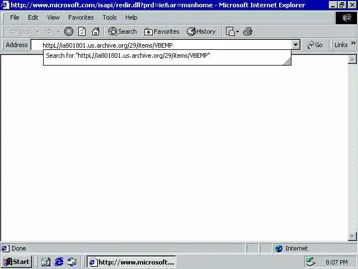
Task: Expand the Links bar chevron
Action: pyautogui.click(x=353, y=43)
